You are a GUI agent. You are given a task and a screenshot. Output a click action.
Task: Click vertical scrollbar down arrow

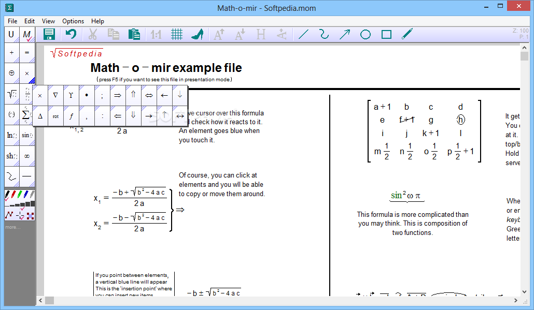524,292
